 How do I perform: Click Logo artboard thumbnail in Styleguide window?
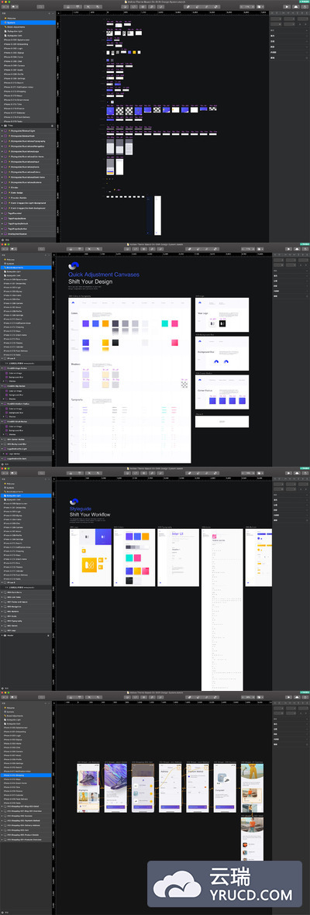coord(90,558)
